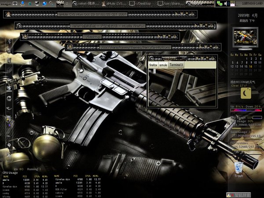Click the aMule CVS window title bar
Screen dimensions: 264x198
(101, 14)
